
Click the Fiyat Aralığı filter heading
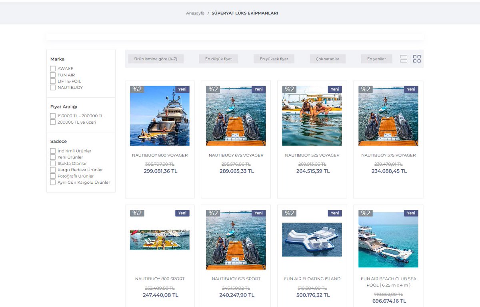click(64, 107)
